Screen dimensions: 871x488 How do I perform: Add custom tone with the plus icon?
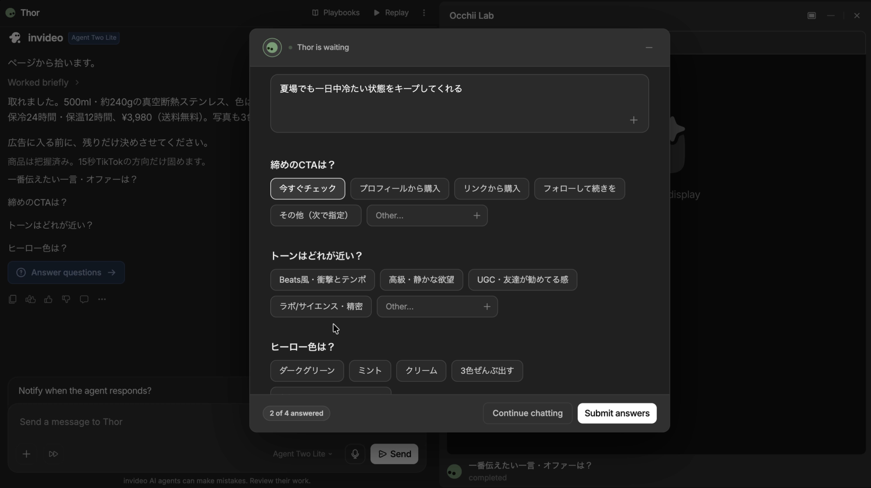(487, 307)
